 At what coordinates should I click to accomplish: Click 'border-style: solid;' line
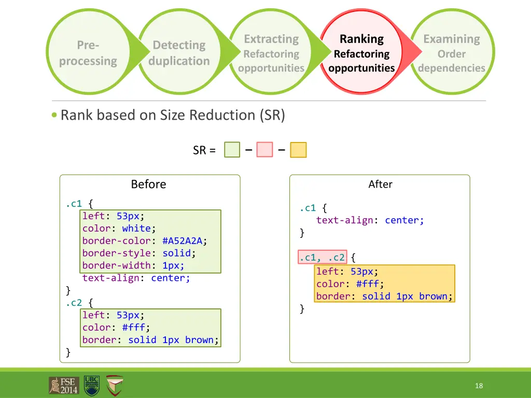[139, 253]
